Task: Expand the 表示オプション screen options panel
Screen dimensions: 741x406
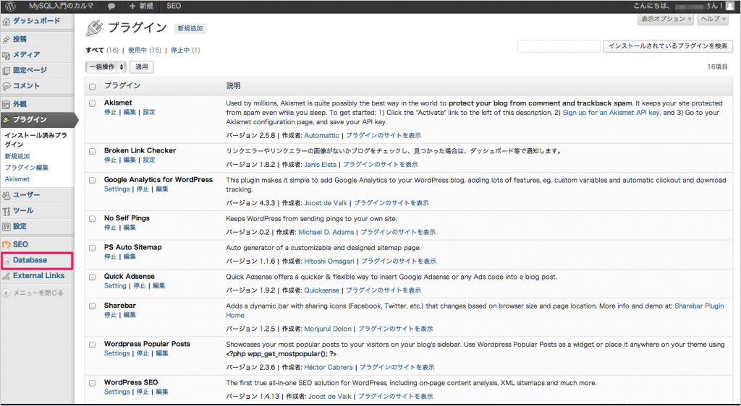Action: tap(666, 20)
